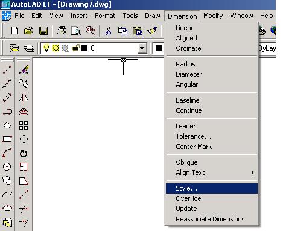Toggle freeze in viewport layer icon
The width and height of the screenshot is (283, 231).
pos(66,48)
